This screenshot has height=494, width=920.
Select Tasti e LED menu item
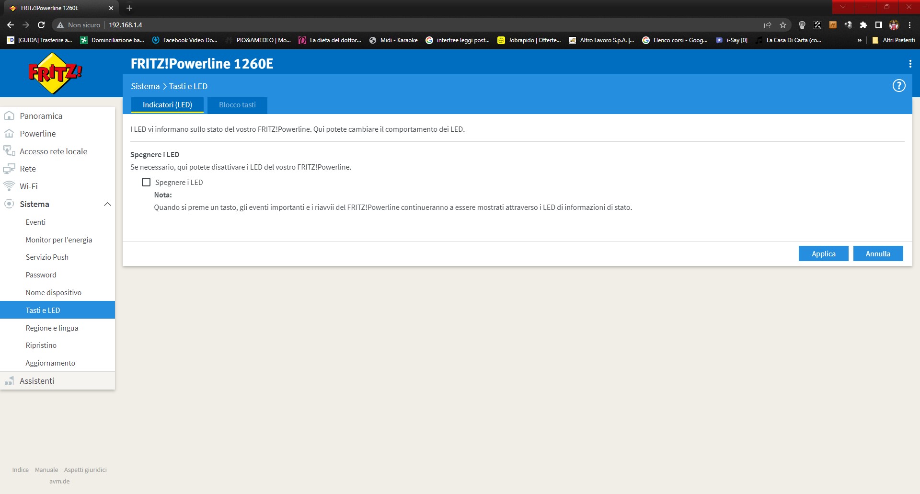coord(57,310)
